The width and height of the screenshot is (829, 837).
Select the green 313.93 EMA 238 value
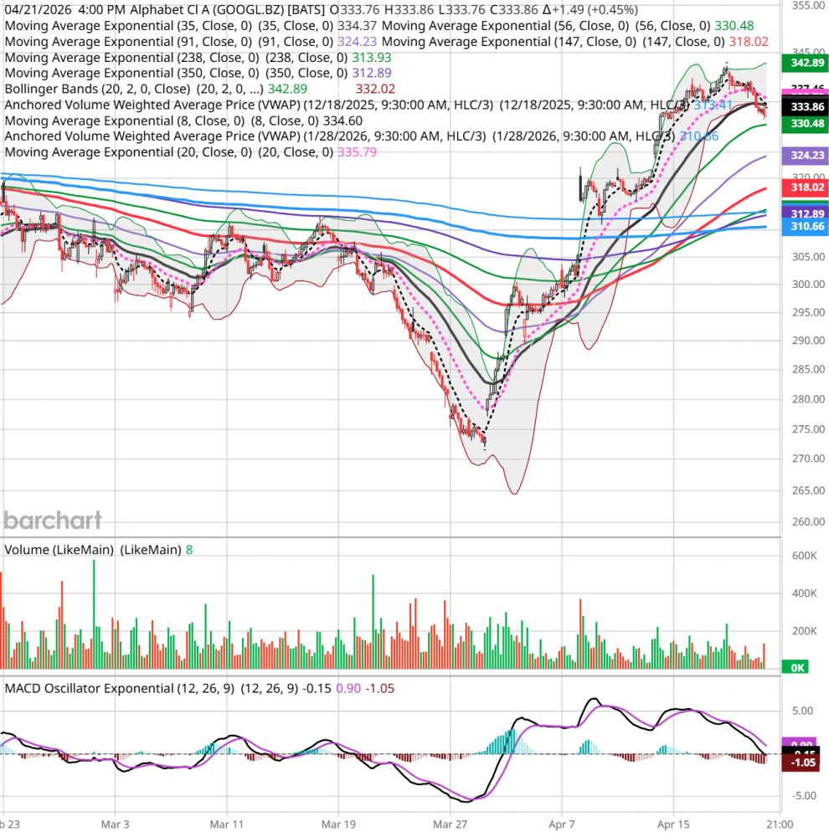372,58
